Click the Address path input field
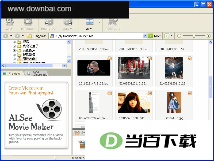This screenshot has width=214, height=161. pyautogui.click(x=98, y=36)
